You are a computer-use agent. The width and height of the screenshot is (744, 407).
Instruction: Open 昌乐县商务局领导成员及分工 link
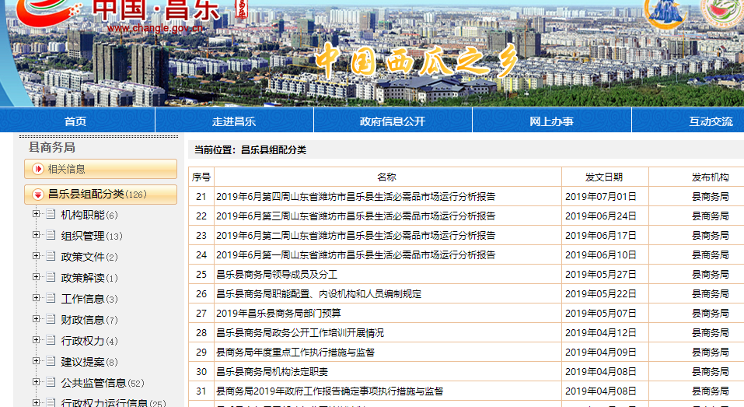(x=276, y=274)
